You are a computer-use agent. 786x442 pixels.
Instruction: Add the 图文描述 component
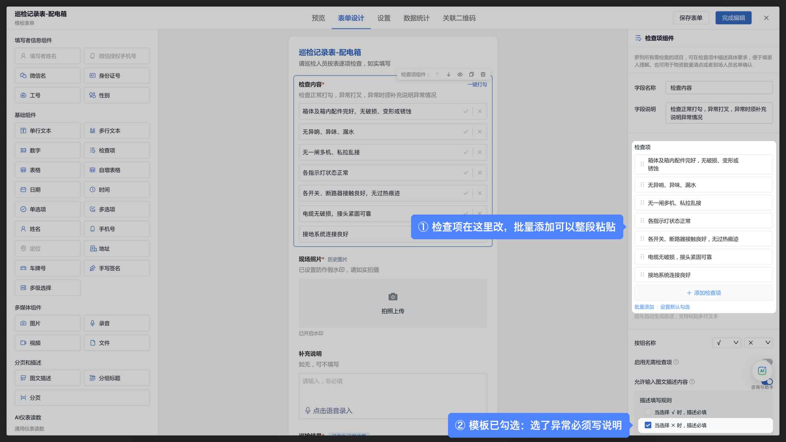click(48, 378)
